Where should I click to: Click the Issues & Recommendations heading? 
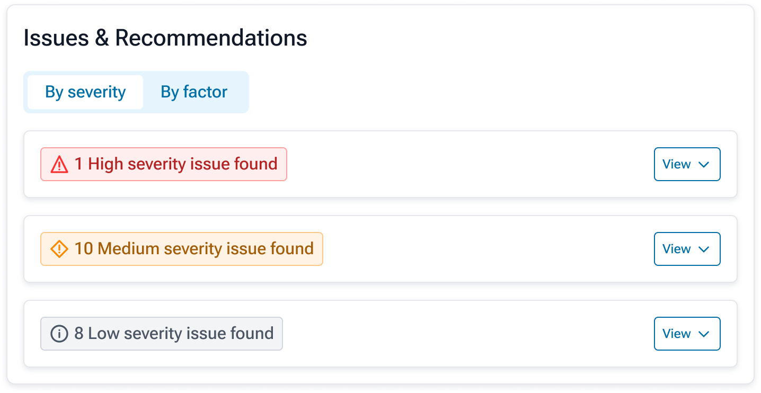tap(165, 38)
